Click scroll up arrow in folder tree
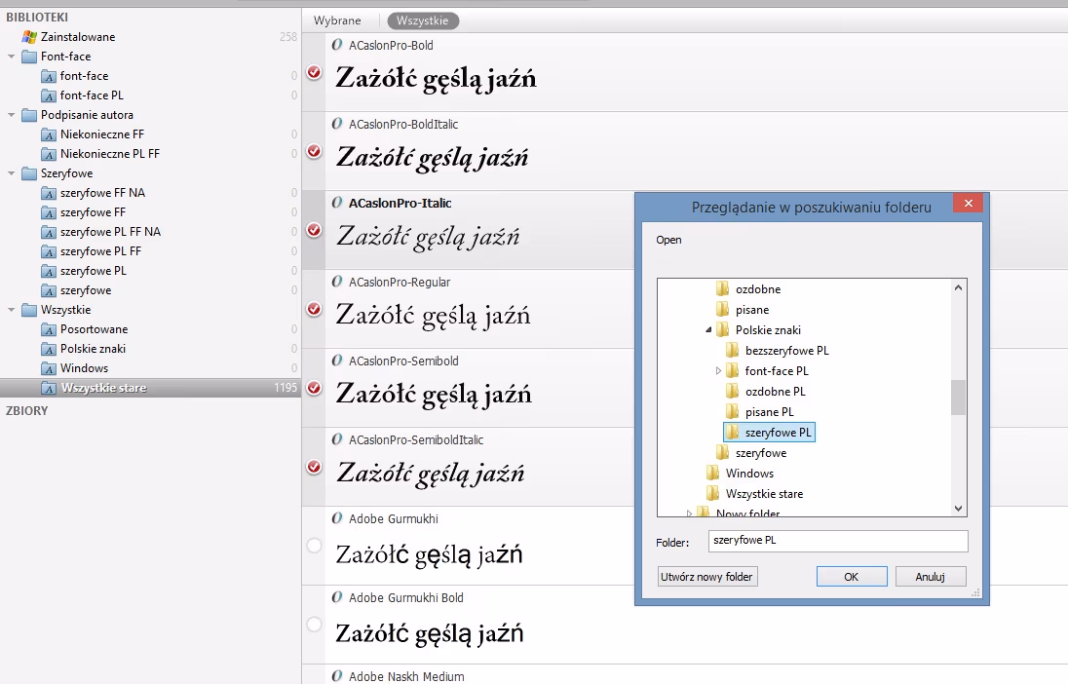The width and height of the screenshot is (1068, 684). (958, 287)
